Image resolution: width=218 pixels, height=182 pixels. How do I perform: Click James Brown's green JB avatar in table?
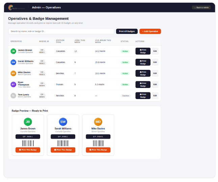tap(13, 51)
